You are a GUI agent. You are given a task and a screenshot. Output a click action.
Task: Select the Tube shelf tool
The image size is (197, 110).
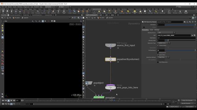(x=12, y=12)
